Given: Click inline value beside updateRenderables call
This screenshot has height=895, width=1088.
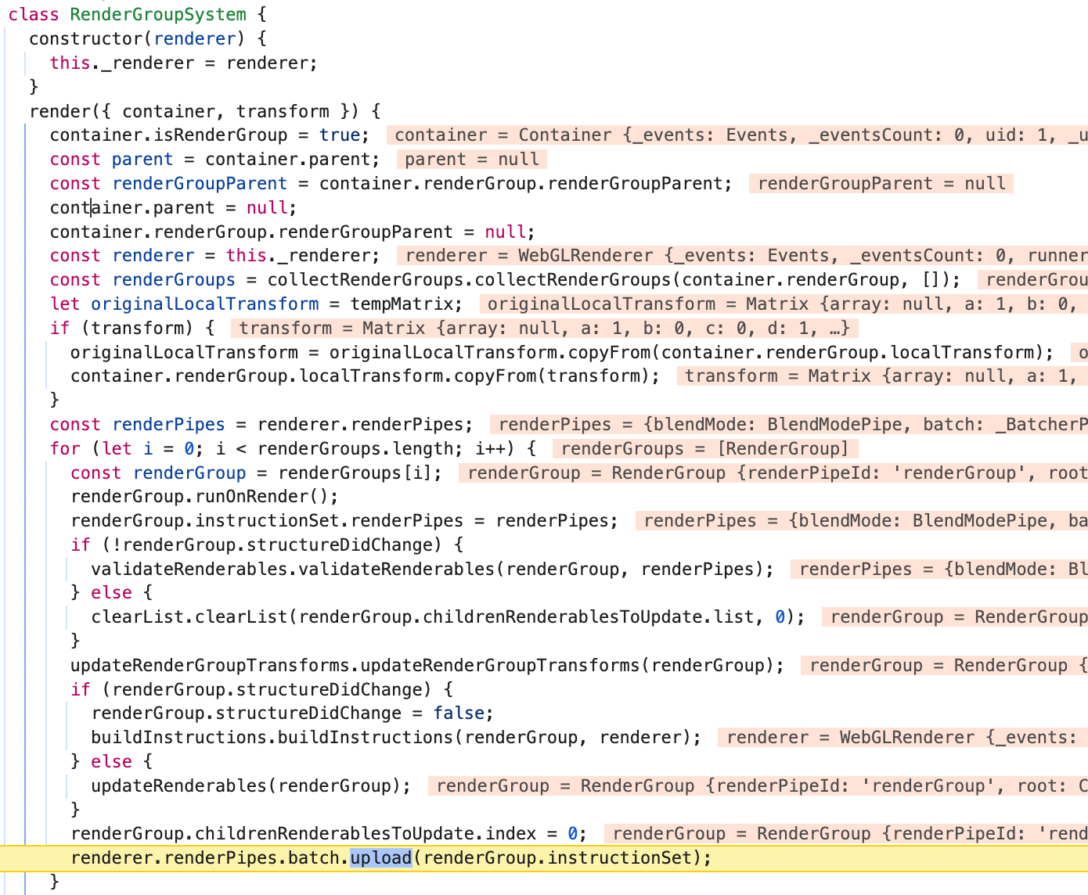Looking at the screenshot, I should 758,786.
